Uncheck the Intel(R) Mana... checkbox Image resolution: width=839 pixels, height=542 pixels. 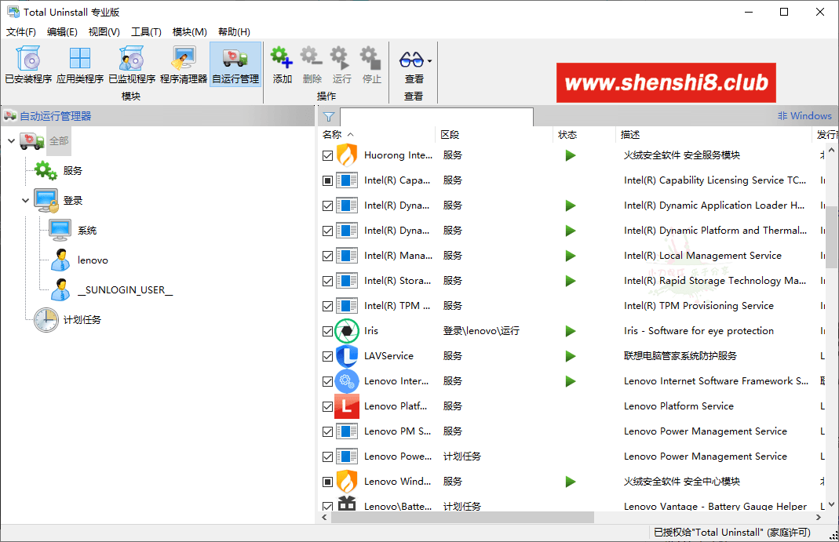(x=328, y=256)
